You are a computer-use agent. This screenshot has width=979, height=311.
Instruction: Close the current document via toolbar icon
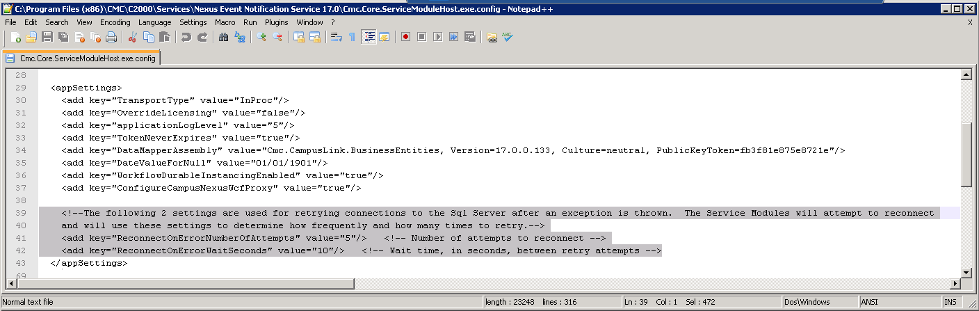coord(79,37)
